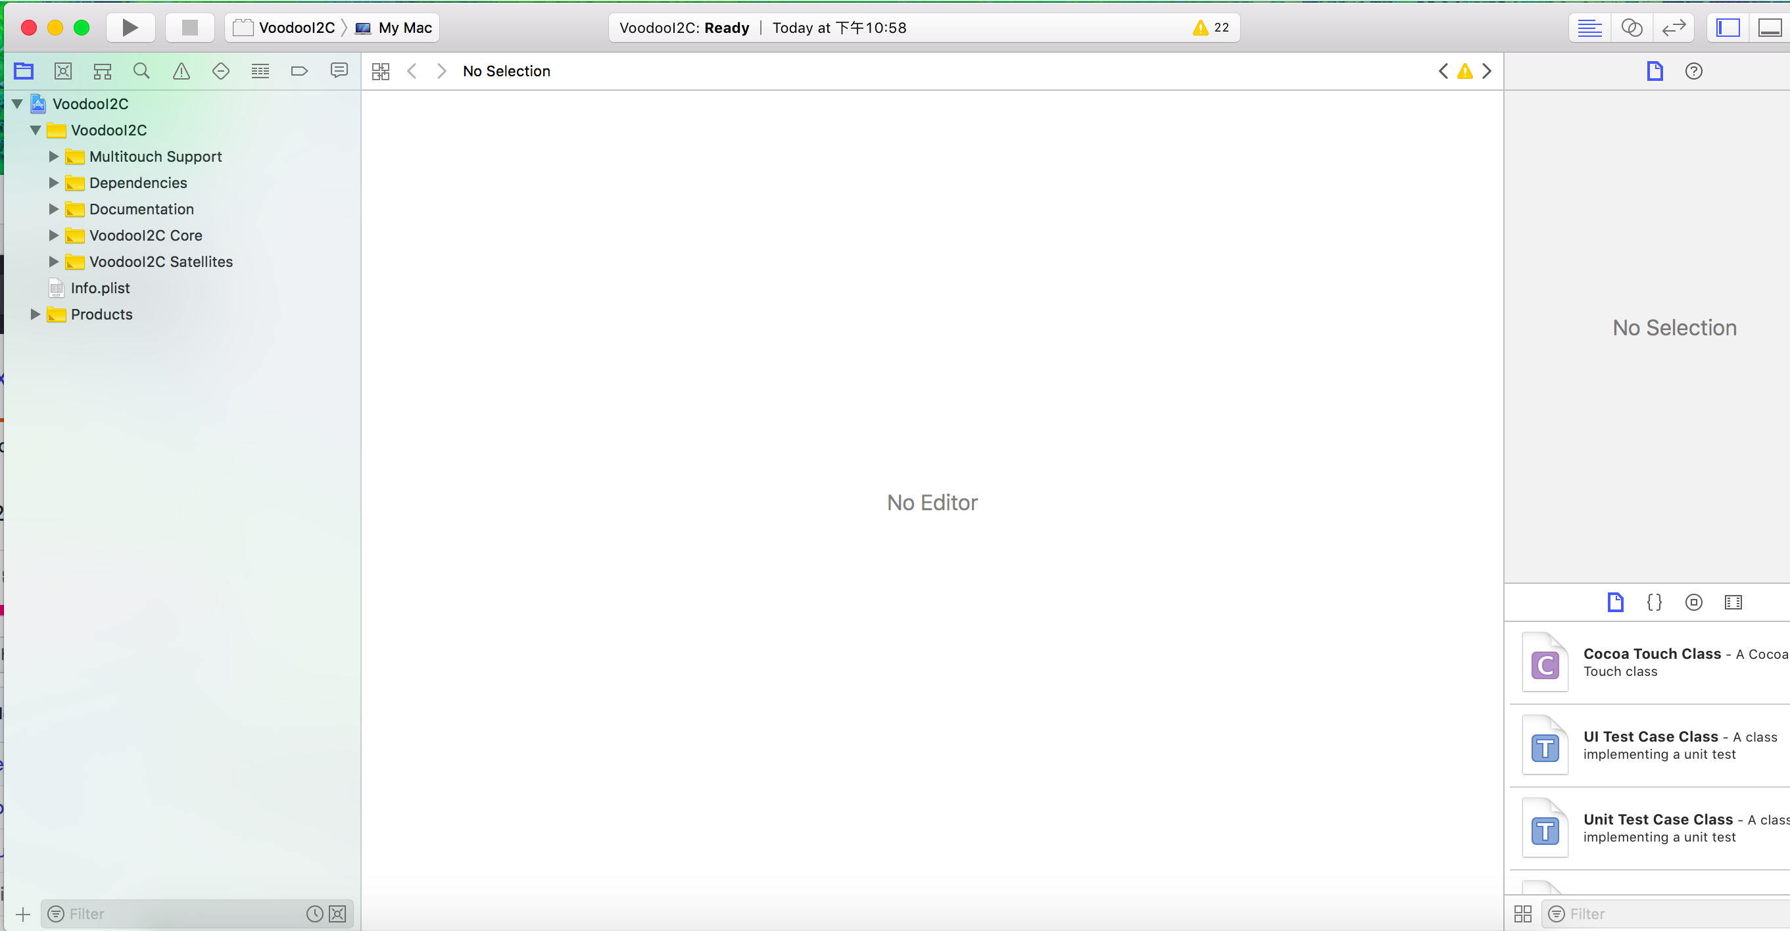The image size is (1790, 931).
Task: Click the VoodooI2C Ready activity status
Action: (685, 28)
